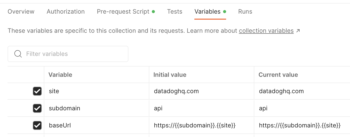This screenshot has height=137, width=350.
Task: Click the green dot beside Variables
Action: pyautogui.click(x=225, y=12)
